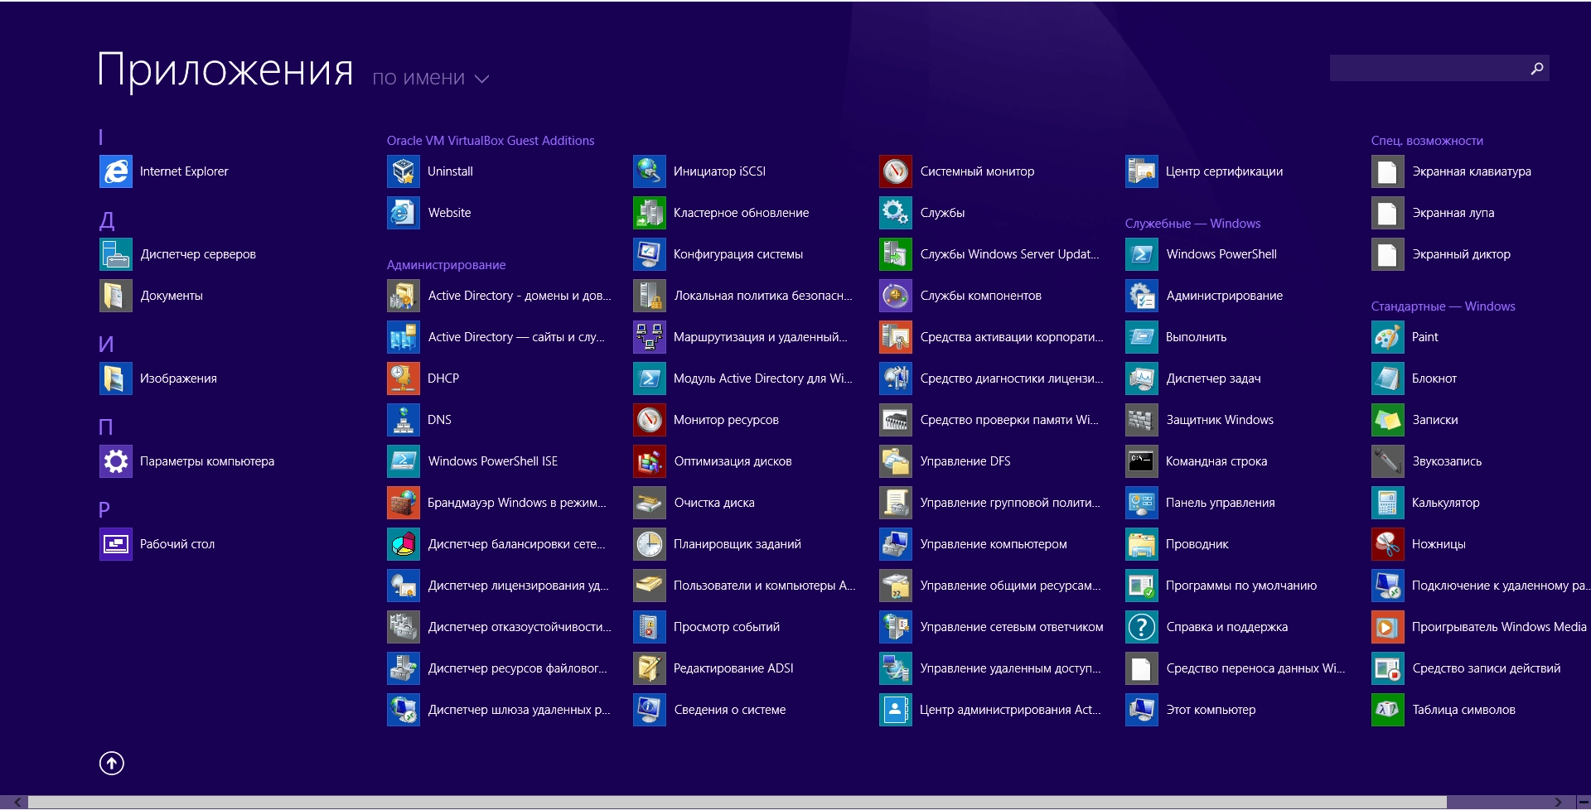
Task: Select 'Экранная лупа' label
Action: click(1453, 213)
